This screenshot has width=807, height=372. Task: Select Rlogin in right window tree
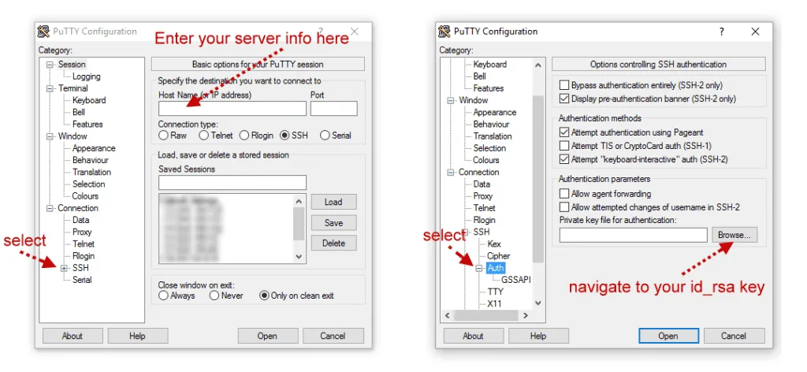tap(485, 220)
